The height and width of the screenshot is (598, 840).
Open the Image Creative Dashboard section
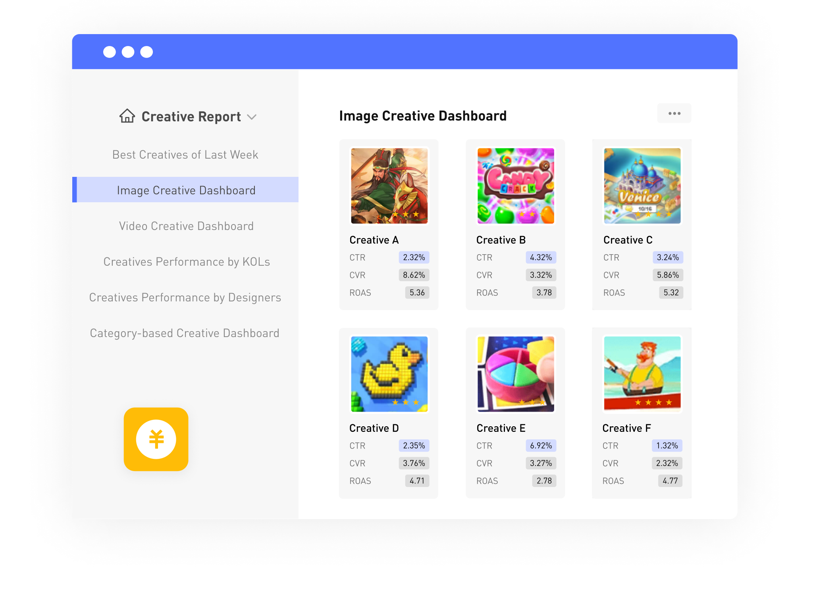pyautogui.click(x=186, y=190)
